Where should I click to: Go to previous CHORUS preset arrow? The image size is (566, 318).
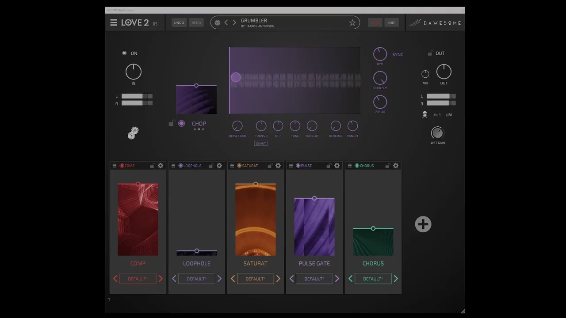351,279
